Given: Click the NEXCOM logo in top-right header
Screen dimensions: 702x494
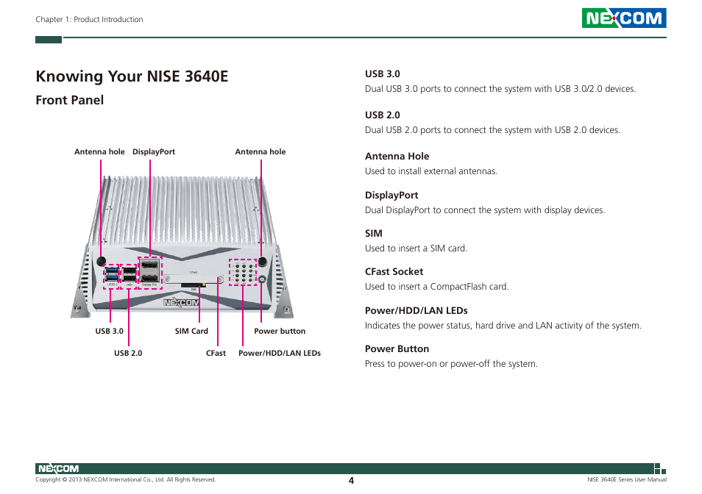Looking at the screenshot, I should 624,18.
